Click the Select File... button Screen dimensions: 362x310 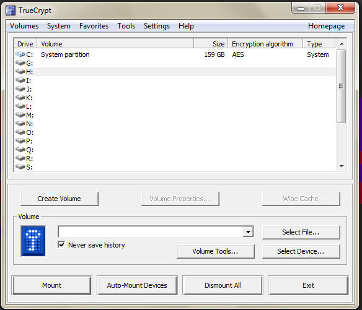pos(301,232)
